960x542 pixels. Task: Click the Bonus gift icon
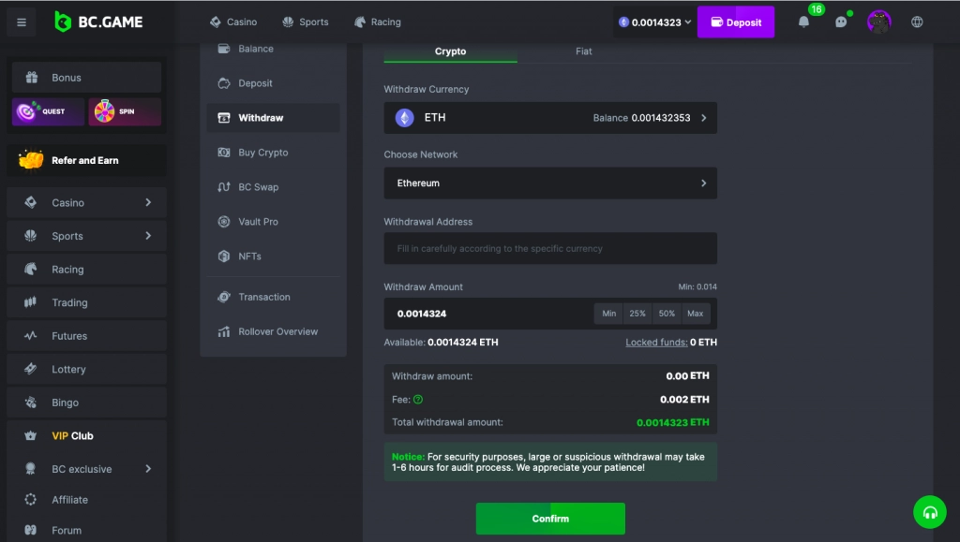32,78
